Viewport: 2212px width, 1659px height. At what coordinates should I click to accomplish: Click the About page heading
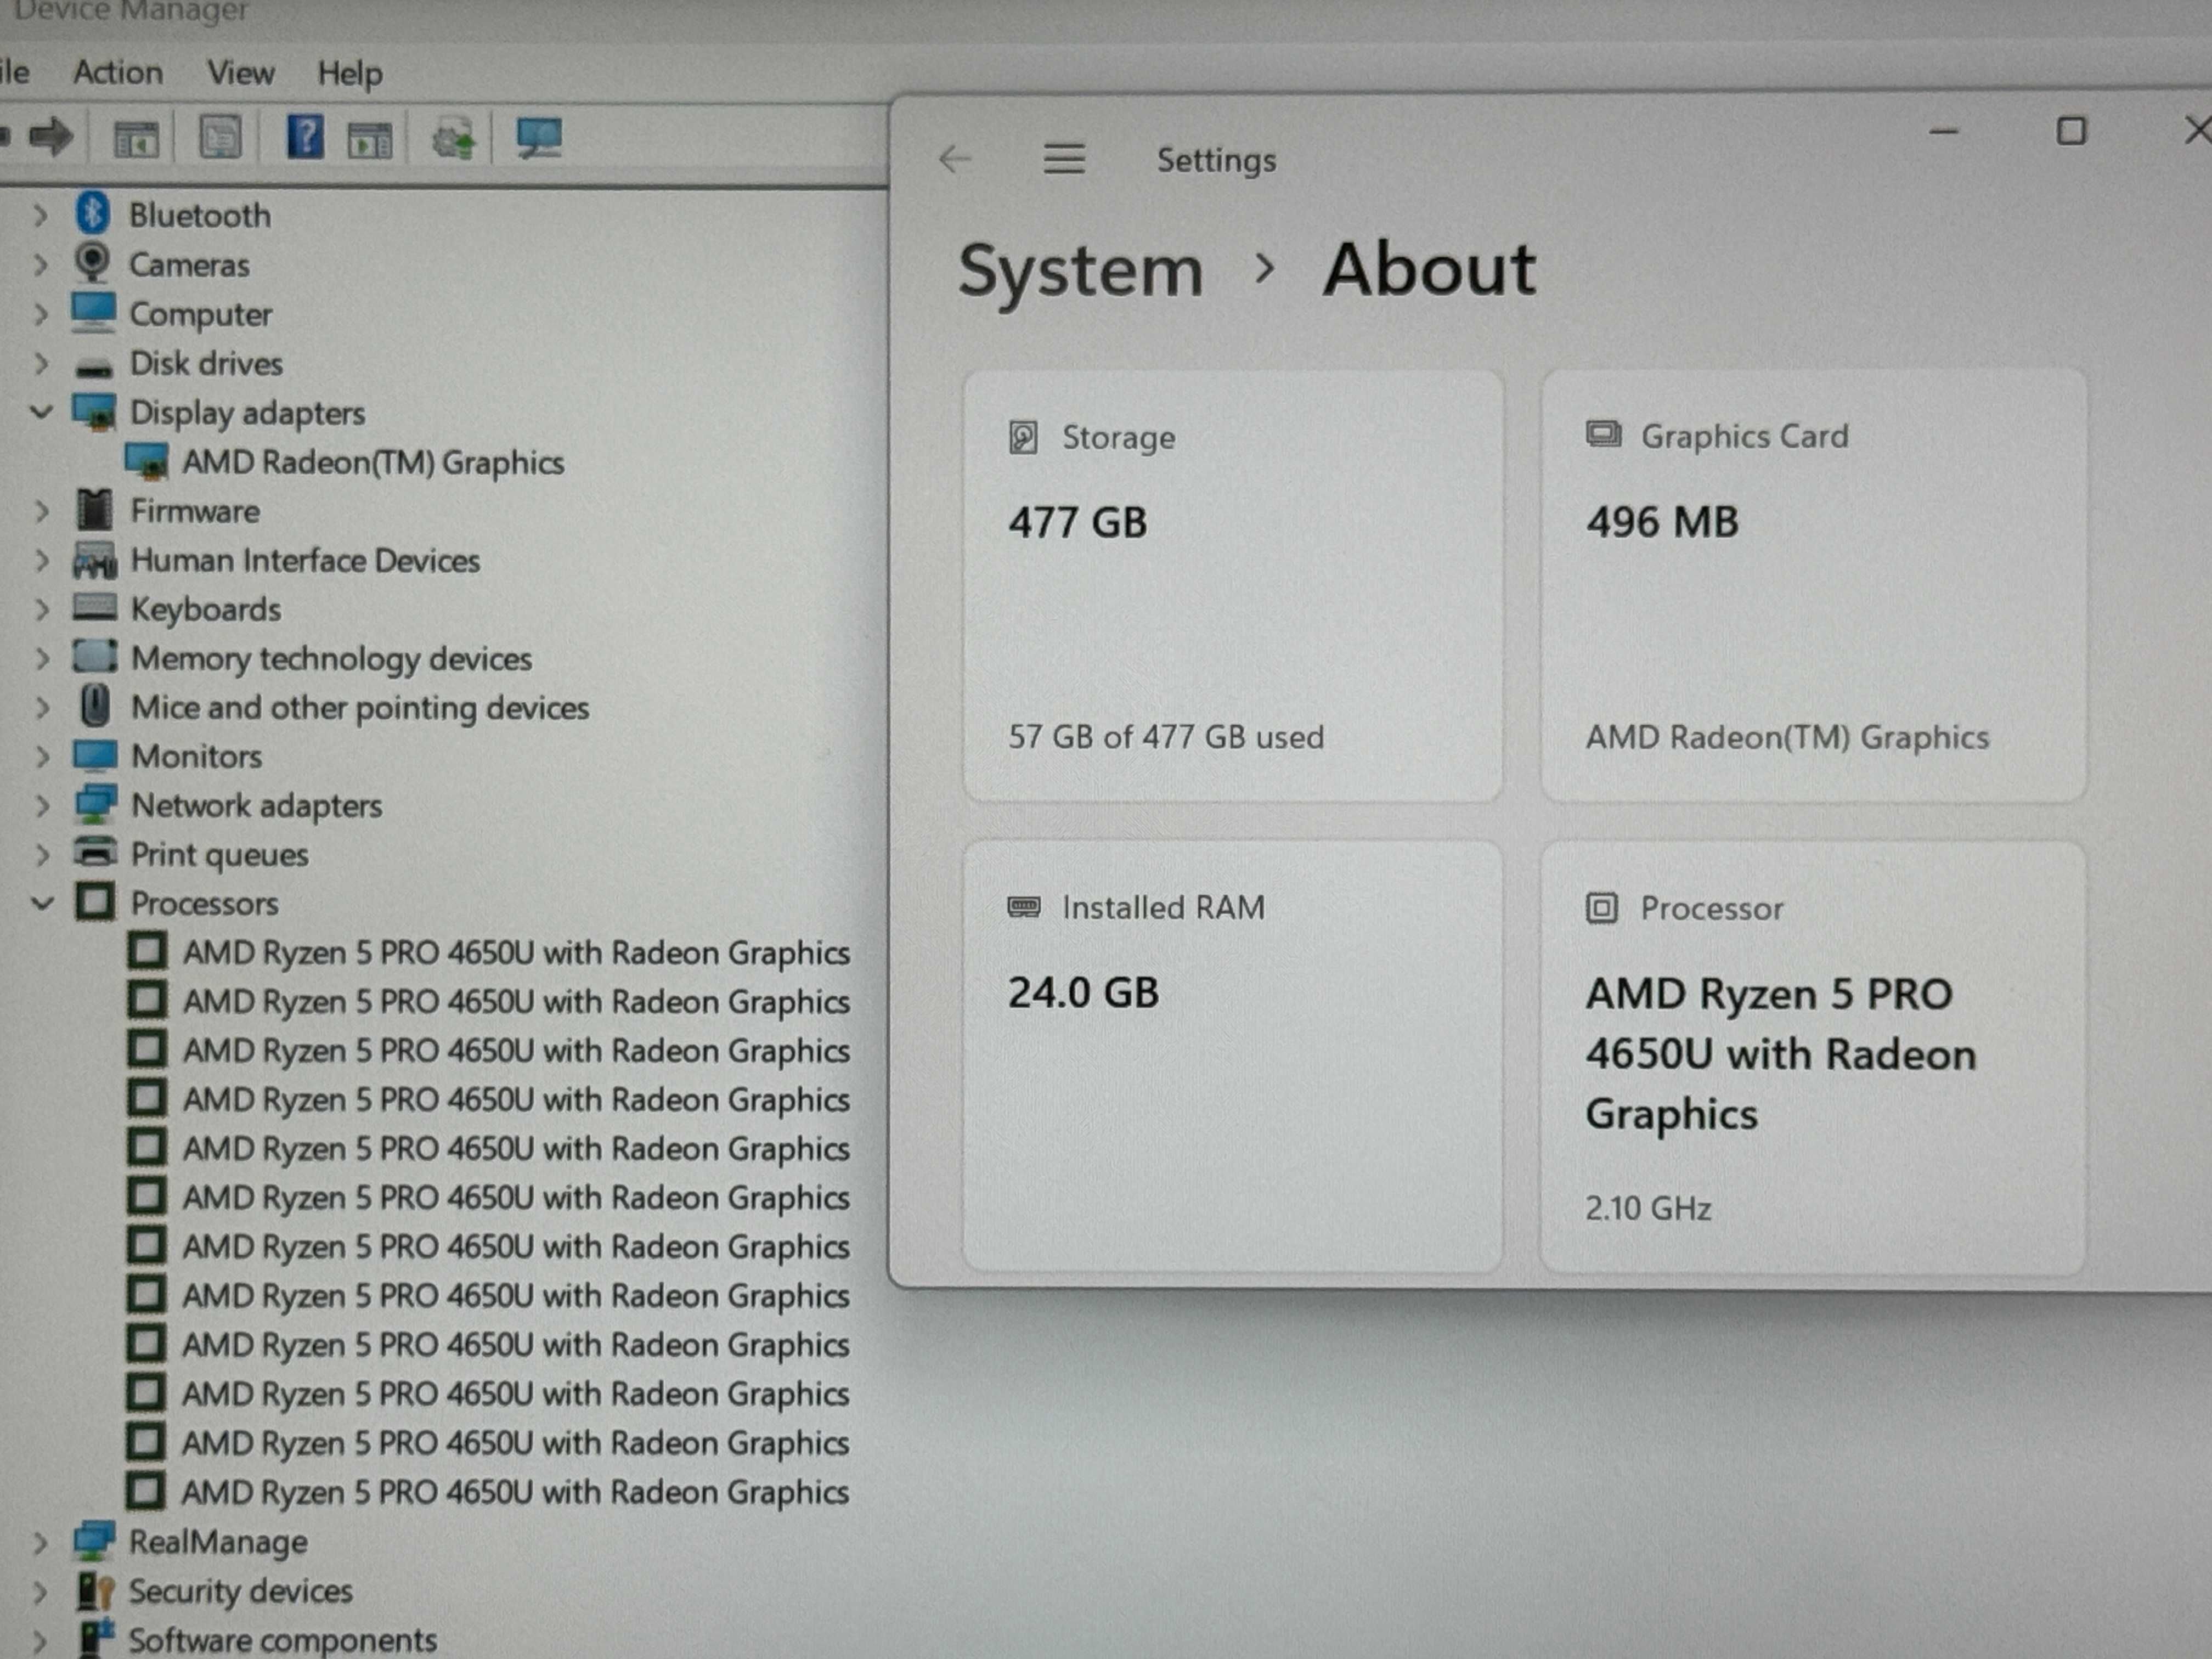(1430, 270)
